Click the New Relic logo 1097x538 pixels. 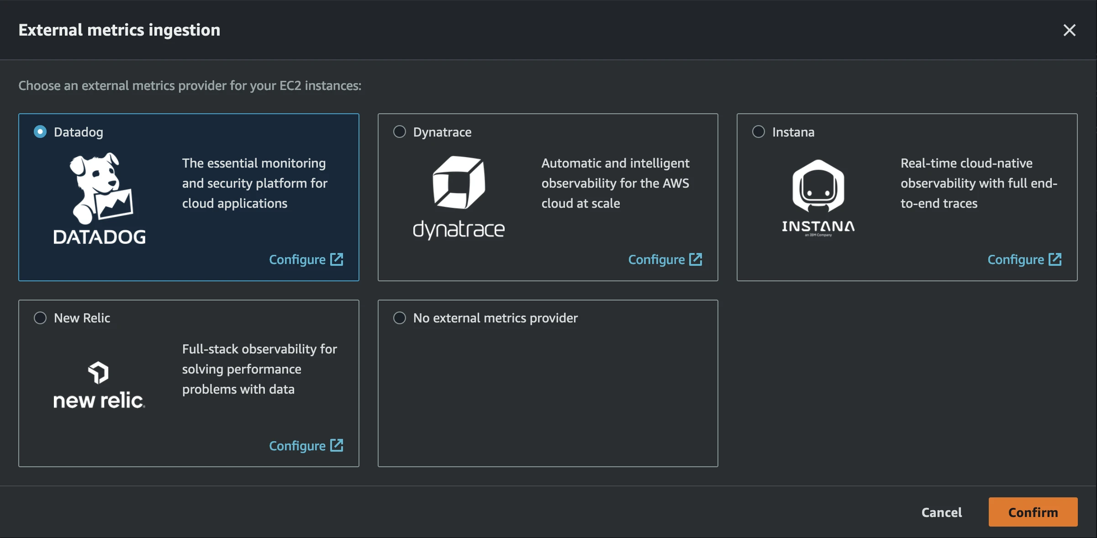point(100,385)
